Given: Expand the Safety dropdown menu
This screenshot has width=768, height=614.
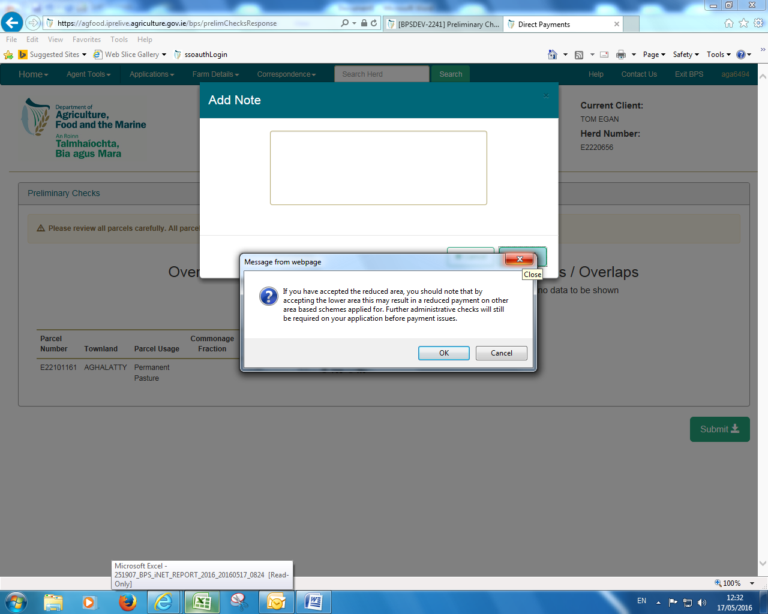Looking at the screenshot, I should [x=685, y=55].
